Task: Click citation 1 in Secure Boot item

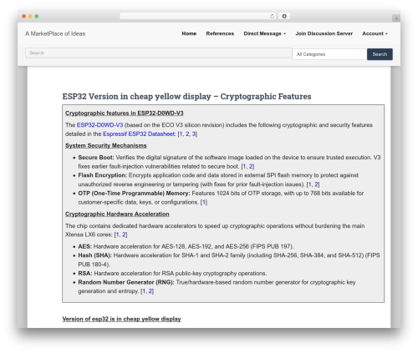Action: click(244, 166)
